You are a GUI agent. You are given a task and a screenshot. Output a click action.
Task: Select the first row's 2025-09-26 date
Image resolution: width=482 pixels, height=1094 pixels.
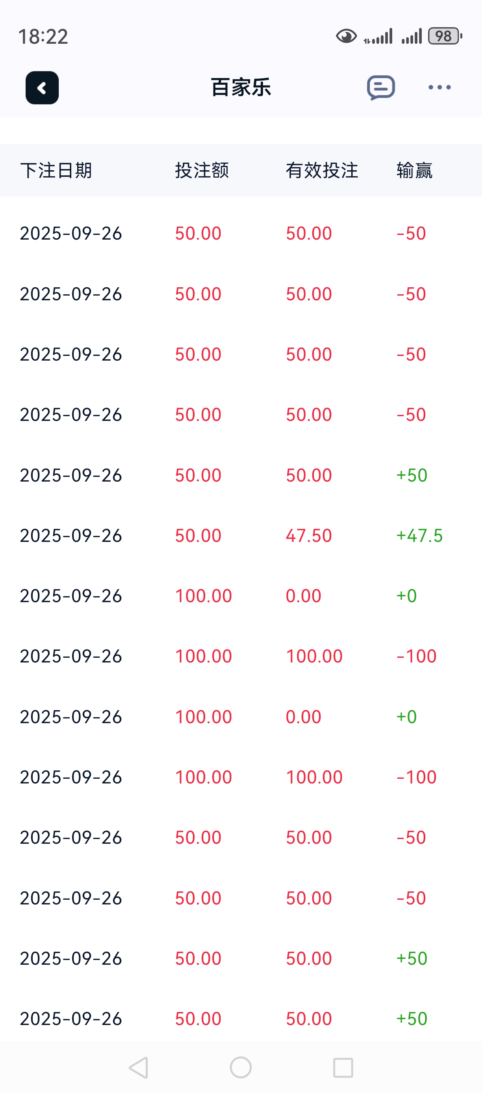[x=71, y=234]
